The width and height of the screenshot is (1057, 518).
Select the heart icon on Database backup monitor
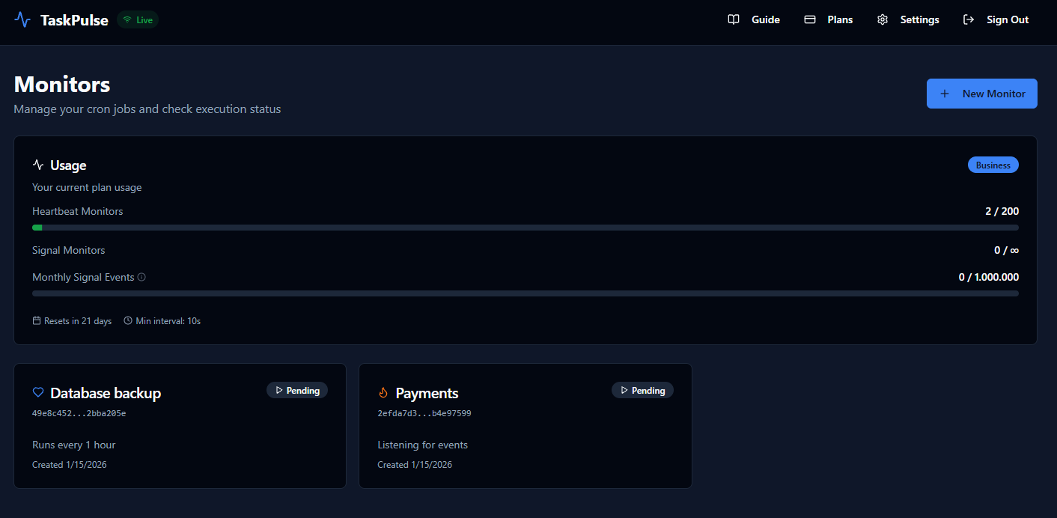point(38,391)
